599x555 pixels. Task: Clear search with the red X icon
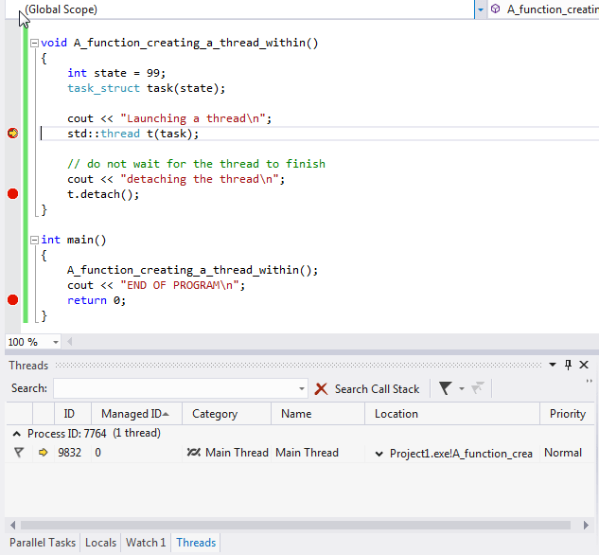pos(322,389)
